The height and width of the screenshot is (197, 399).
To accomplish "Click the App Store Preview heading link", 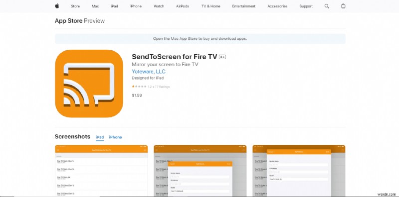I will coord(80,21).
